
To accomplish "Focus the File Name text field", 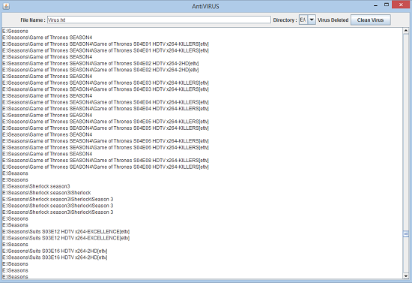I will click(159, 20).
